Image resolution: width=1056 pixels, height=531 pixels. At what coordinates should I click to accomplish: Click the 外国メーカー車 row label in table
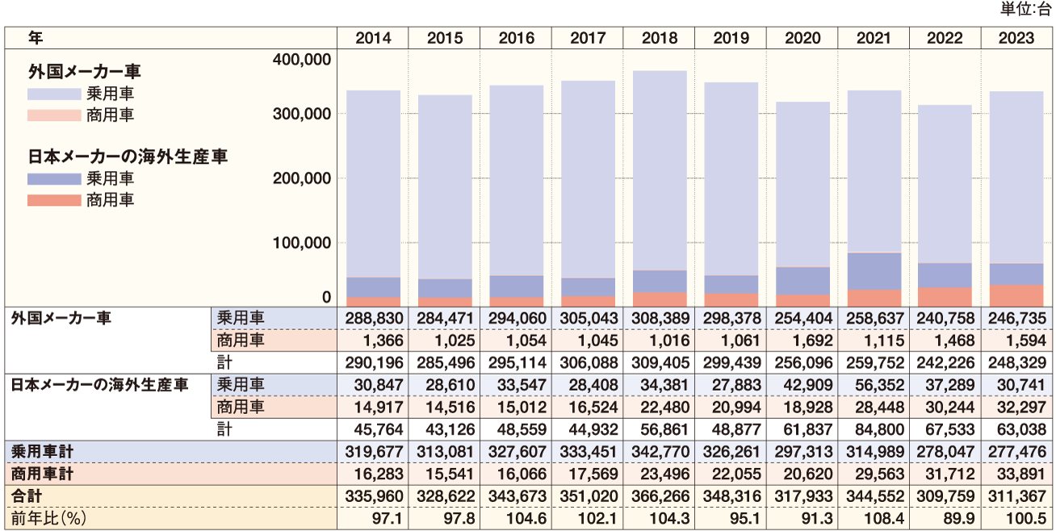(61, 318)
